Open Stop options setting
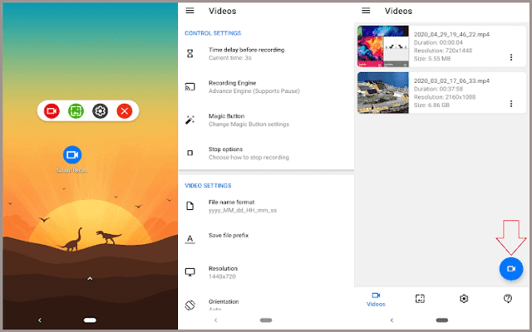The height and width of the screenshot is (332, 532). click(x=266, y=153)
